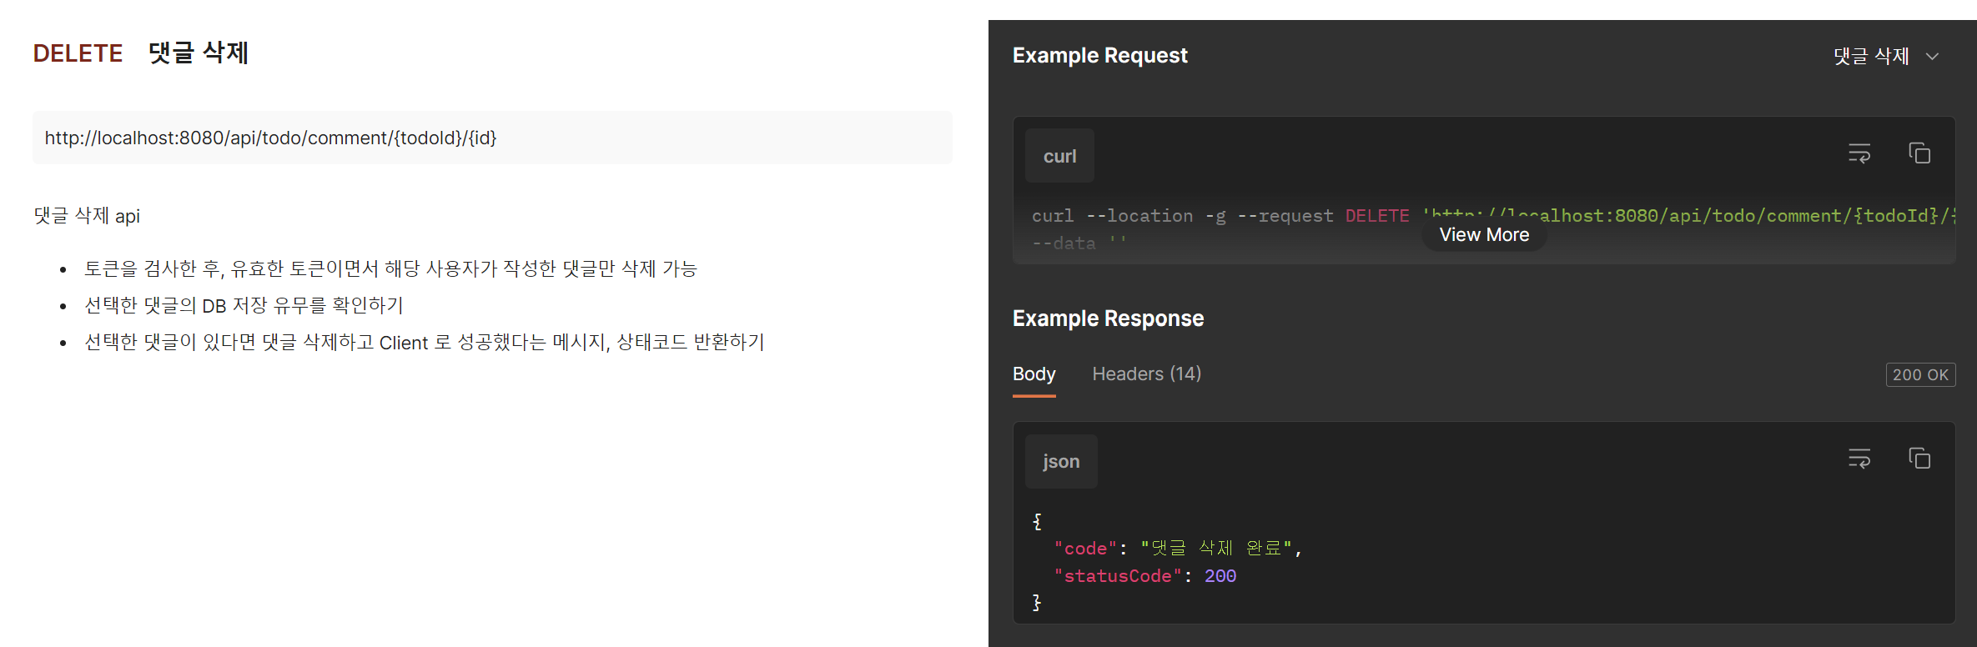
Task: Switch to the Headers (14) tab
Action: point(1146,374)
